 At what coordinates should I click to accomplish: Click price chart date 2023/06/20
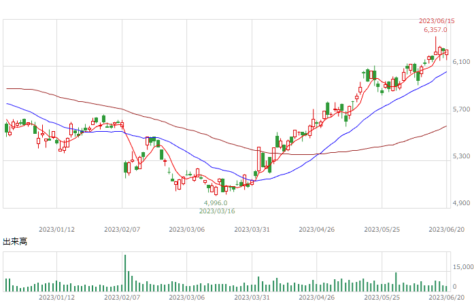coord(447,230)
